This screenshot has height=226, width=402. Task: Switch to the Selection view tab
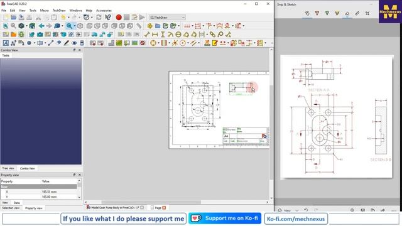coord(11,208)
